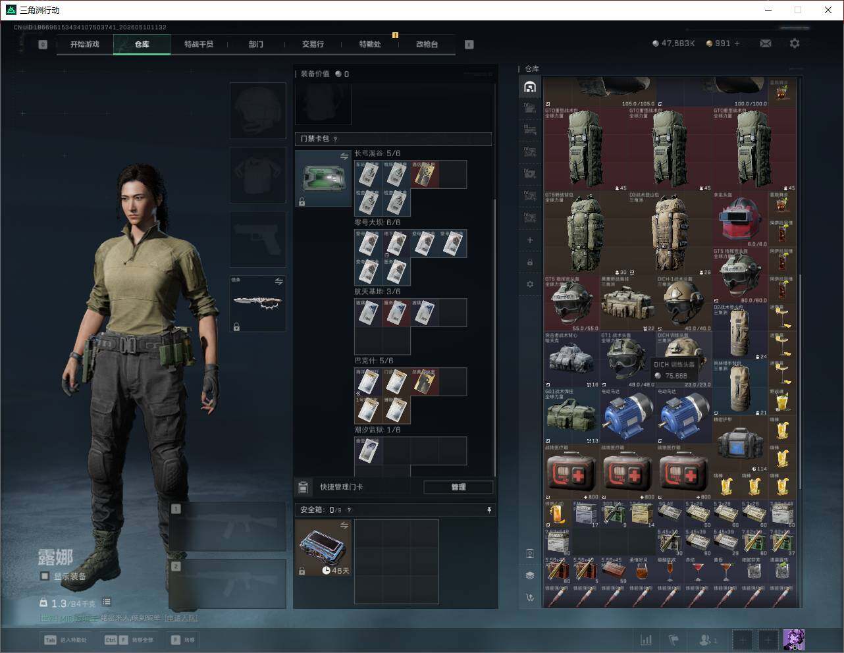The image size is (844, 653).
Task: Click swap arrows on the keycard case
Action: tap(344, 156)
